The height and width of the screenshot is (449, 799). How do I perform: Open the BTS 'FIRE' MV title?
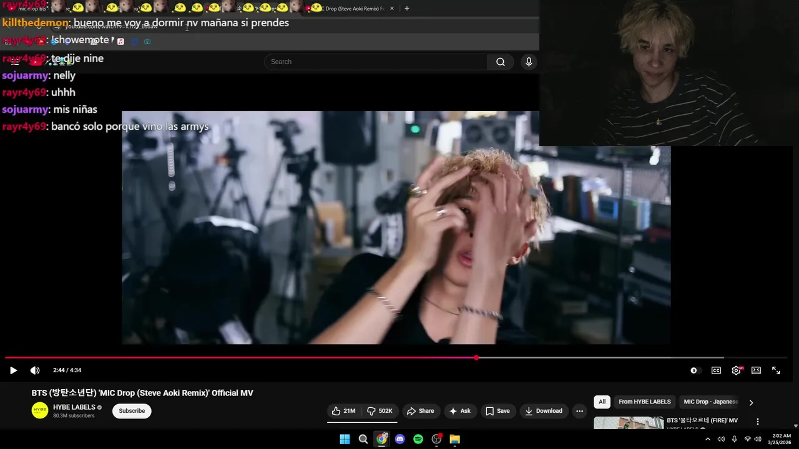pyautogui.click(x=702, y=420)
